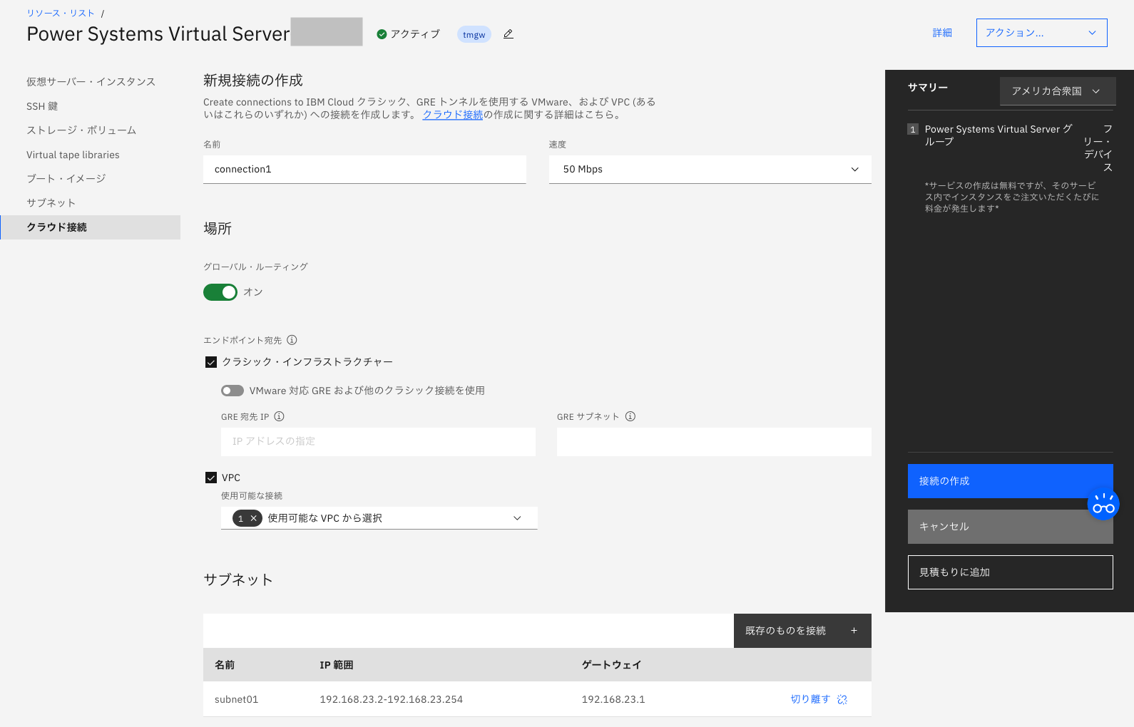Click the edit pencil icon beside tmgw tag

pos(508,33)
